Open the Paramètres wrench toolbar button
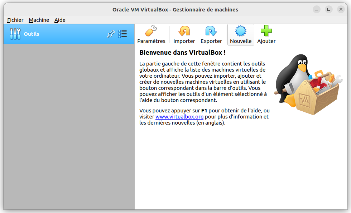Image resolution: width=351 pixels, height=213 pixels. coord(151,35)
